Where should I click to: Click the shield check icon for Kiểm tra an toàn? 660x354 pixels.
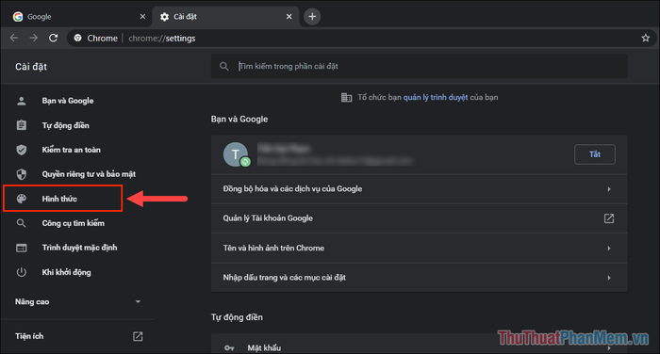click(21, 150)
